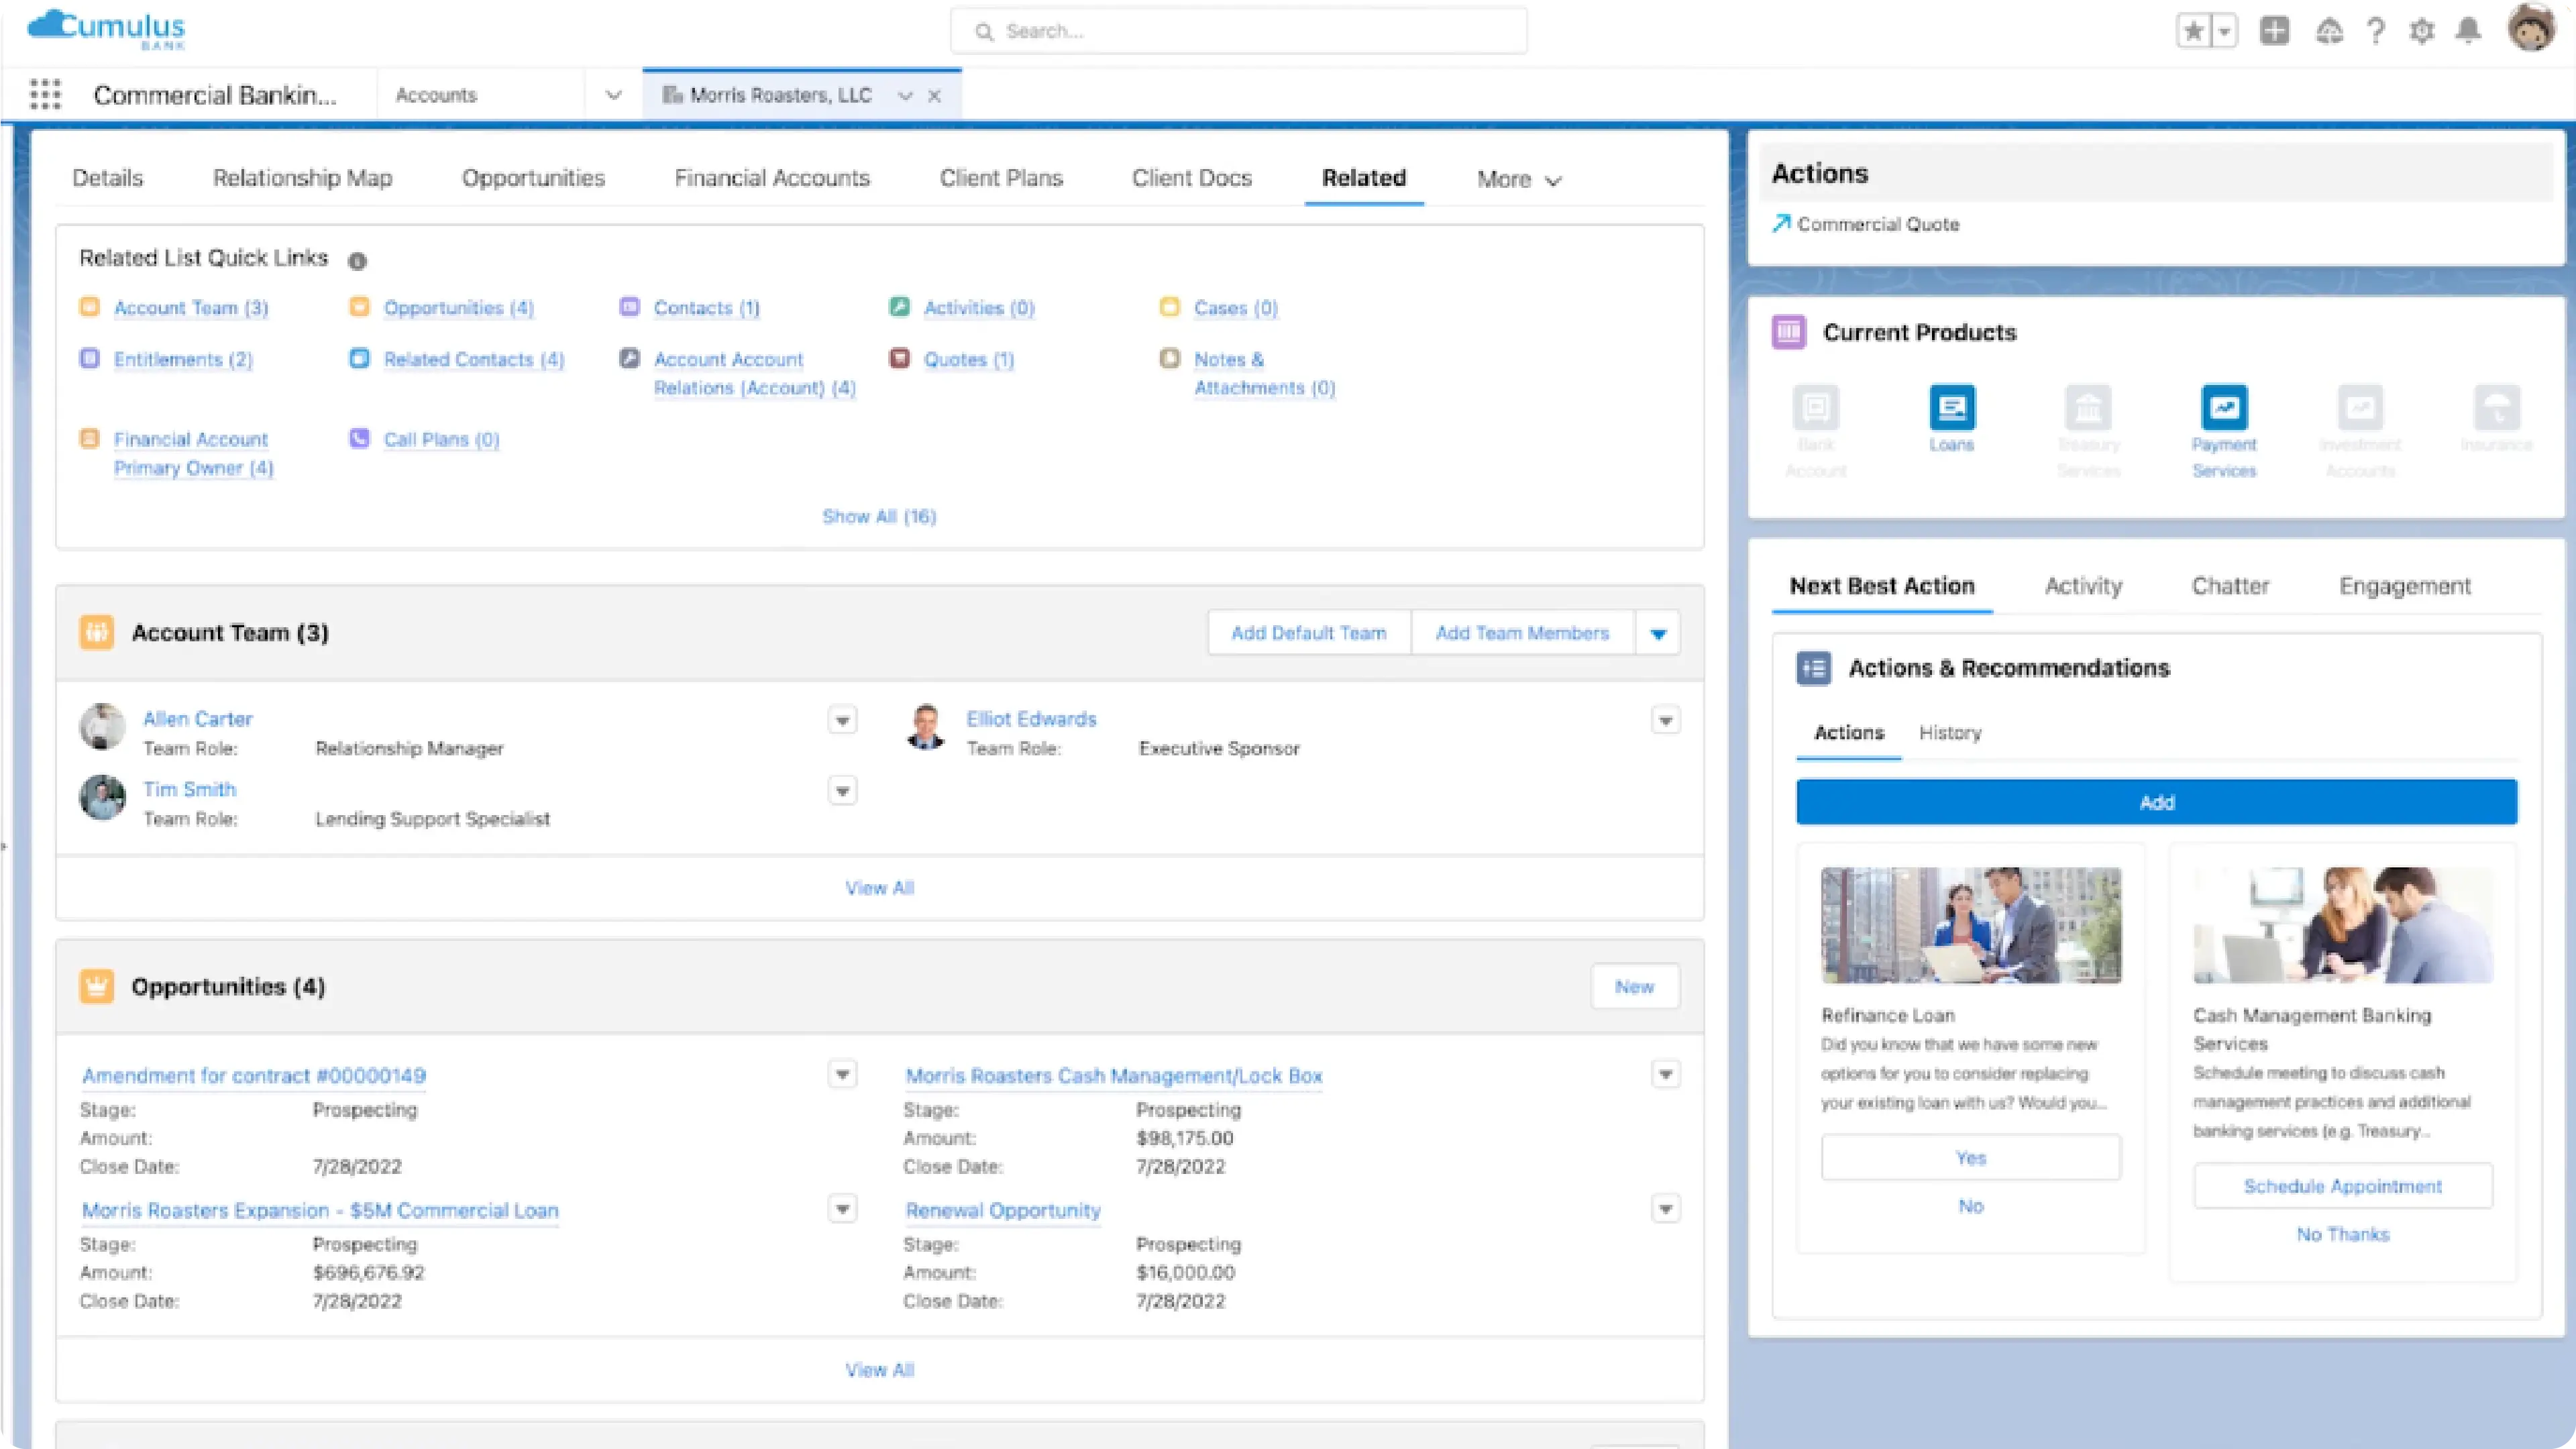This screenshot has width=2576, height=1449.
Task: Click Elliot Edwards' profile photo
Action: 925,727
